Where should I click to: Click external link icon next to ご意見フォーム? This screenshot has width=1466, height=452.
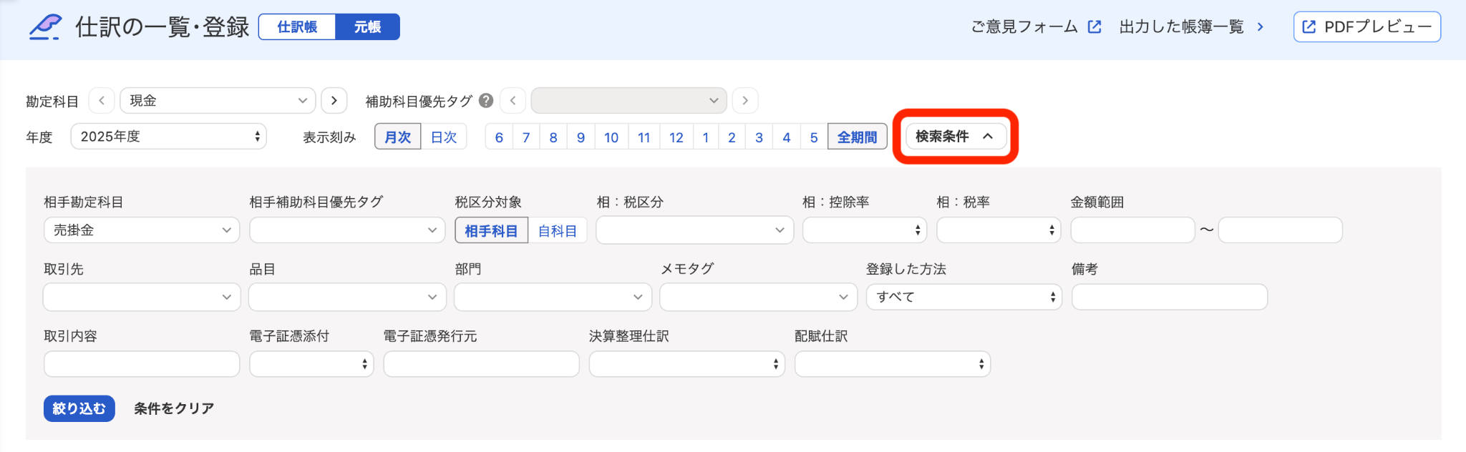(x=1094, y=27)
